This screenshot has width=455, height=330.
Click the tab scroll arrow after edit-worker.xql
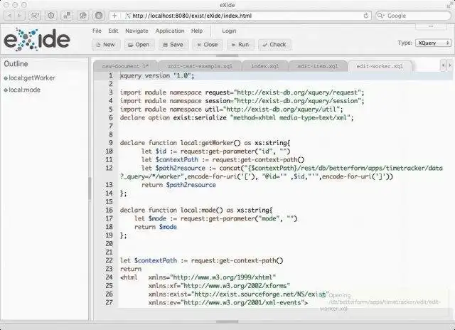[x=443, y=65]
